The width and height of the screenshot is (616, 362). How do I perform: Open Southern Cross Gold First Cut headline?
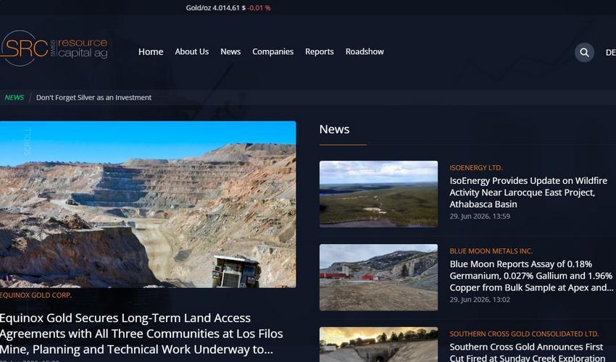pos(527,352)
